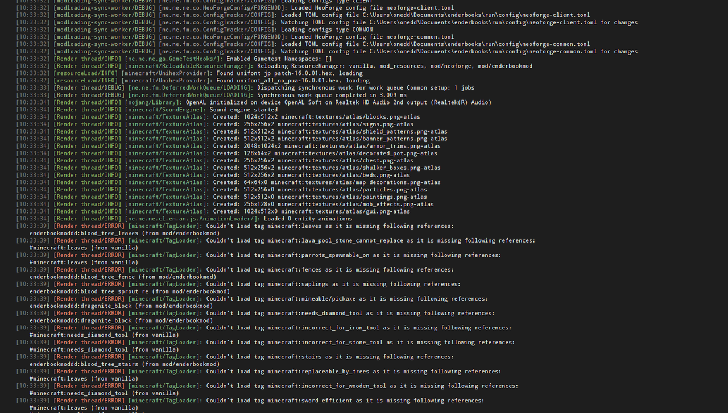The image size is (728, 413).
Task: Click the shield_patterns.png-atlas created line
Action: 231,131
